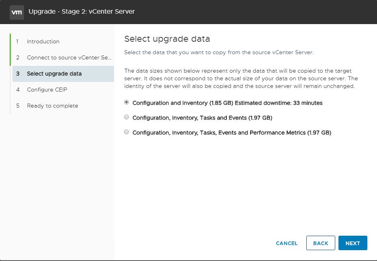Click the NEXT button

coord(353,243)
